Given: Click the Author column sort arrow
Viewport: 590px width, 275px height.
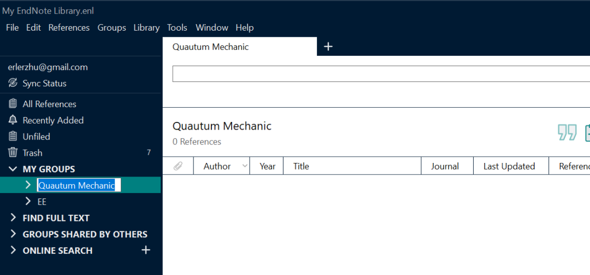Looking at the screenshot, I should tap(245, 166).
